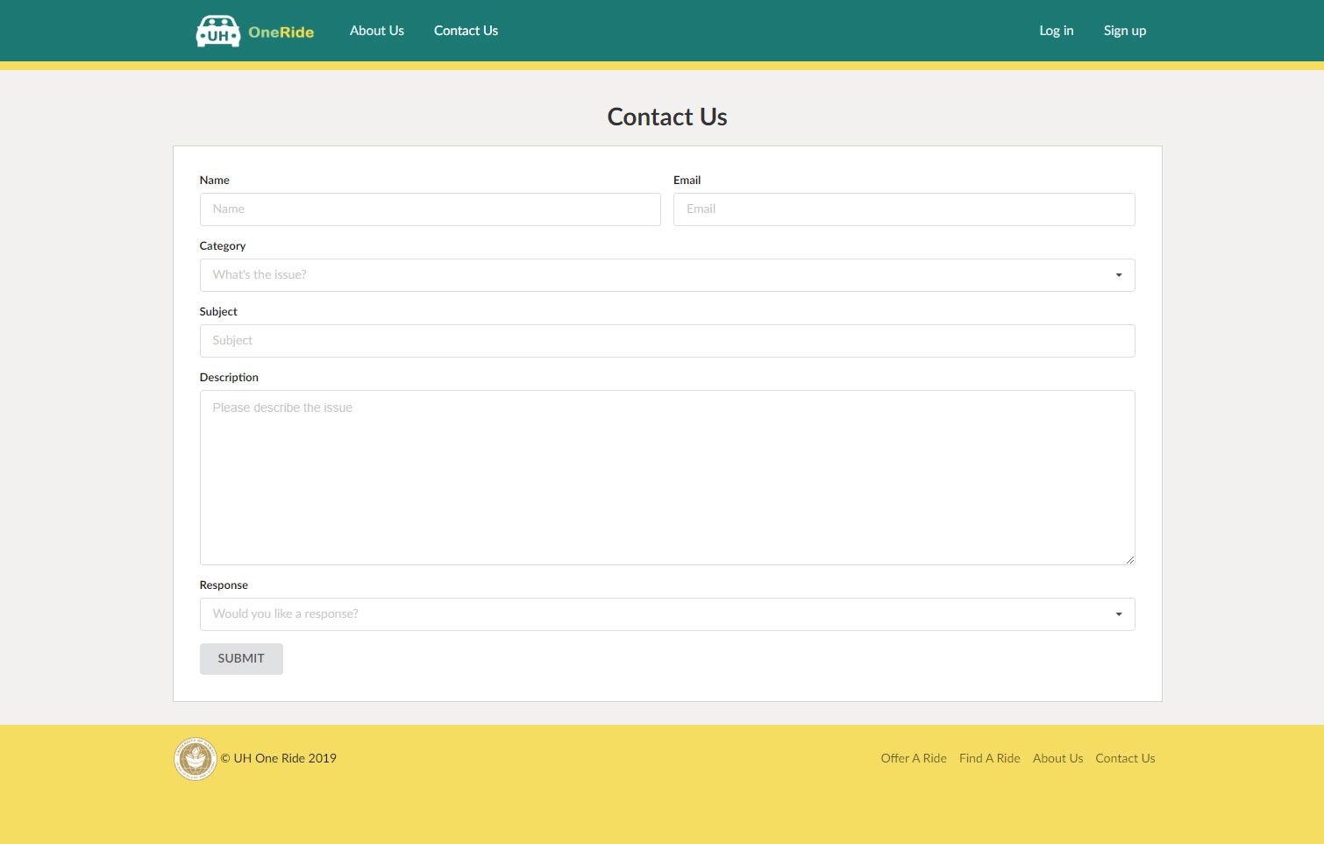Open Contact Us in the top navigation
The width and height of the screenshot is (1324, 844).
(x=466, y=31)
